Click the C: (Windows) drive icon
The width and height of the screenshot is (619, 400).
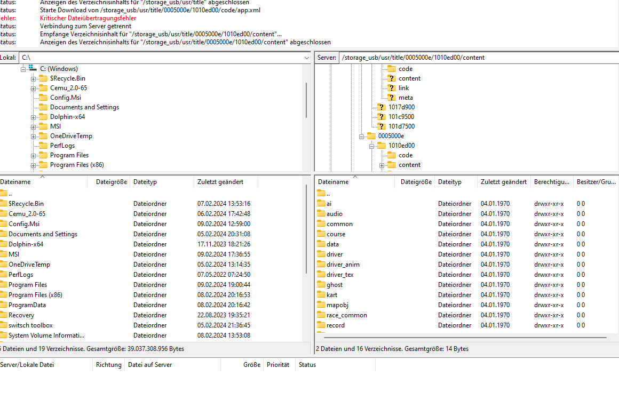33,69
